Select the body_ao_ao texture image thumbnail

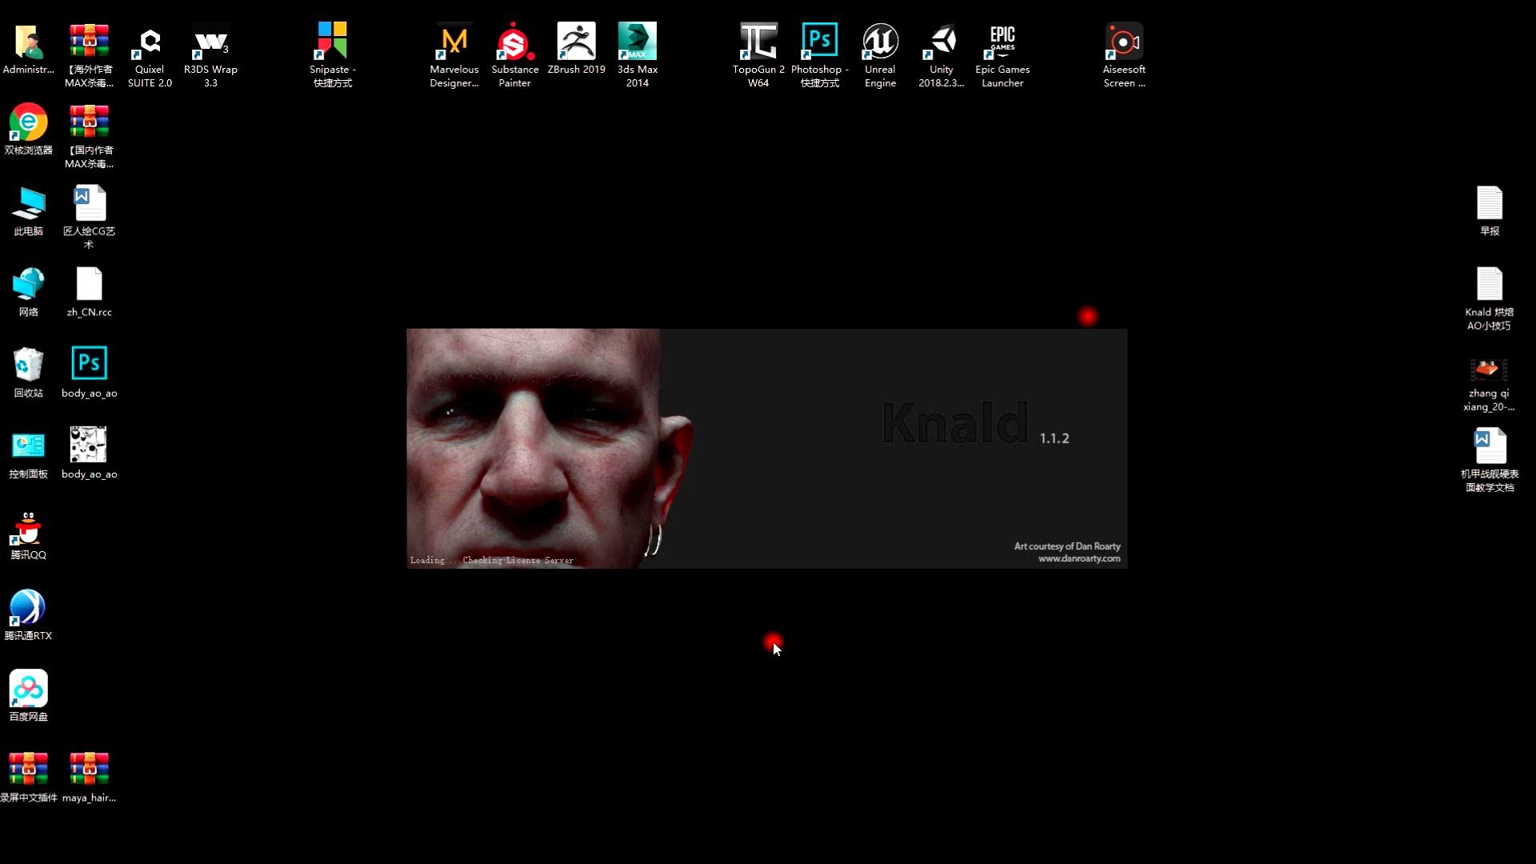pos(89,446)
